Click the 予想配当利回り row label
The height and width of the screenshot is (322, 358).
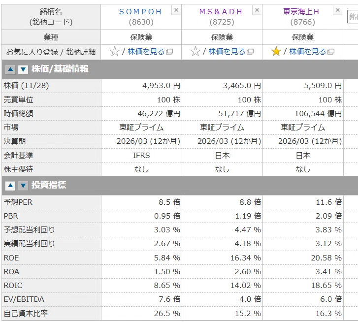click(29, 230)
